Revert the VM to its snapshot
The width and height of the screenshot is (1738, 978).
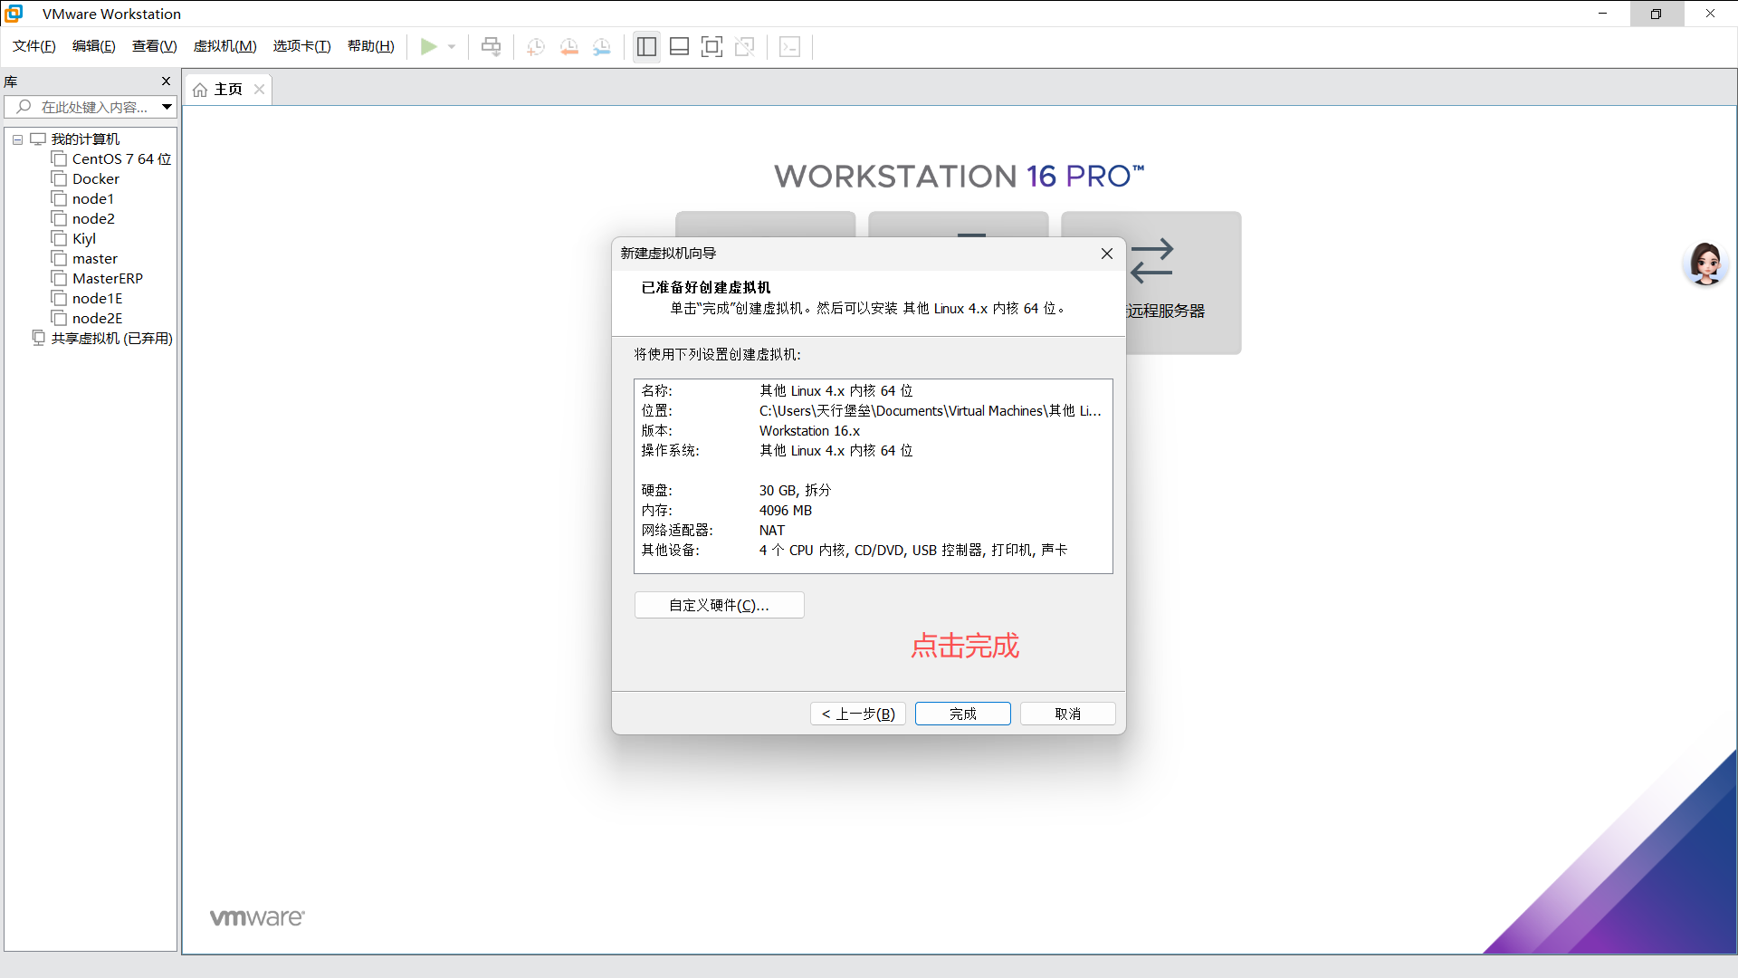(x=569, y=46)
